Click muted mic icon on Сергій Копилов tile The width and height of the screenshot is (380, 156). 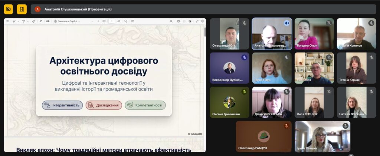pos(371,23)
